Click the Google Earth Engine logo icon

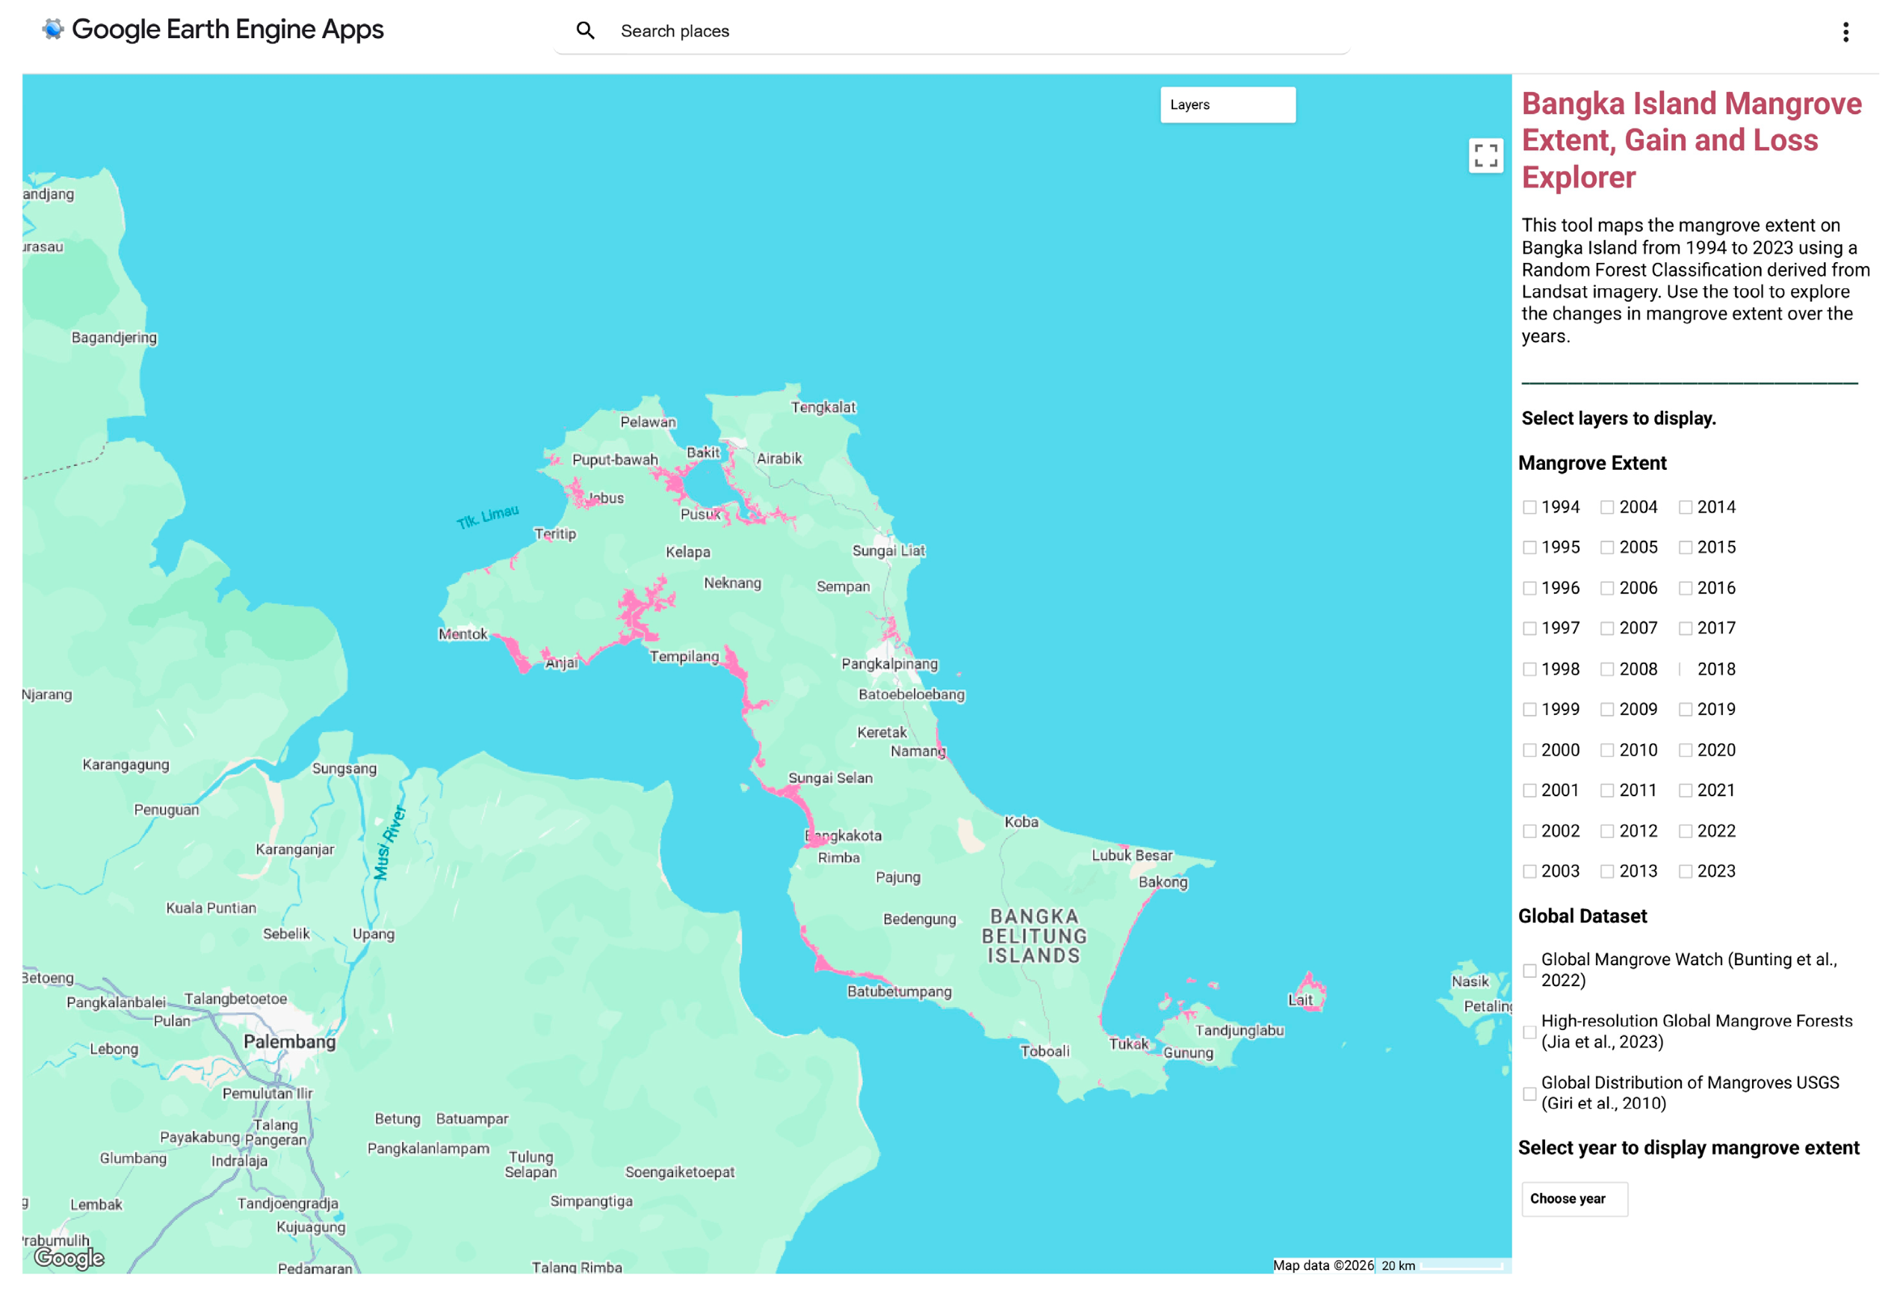pos(53,29)
